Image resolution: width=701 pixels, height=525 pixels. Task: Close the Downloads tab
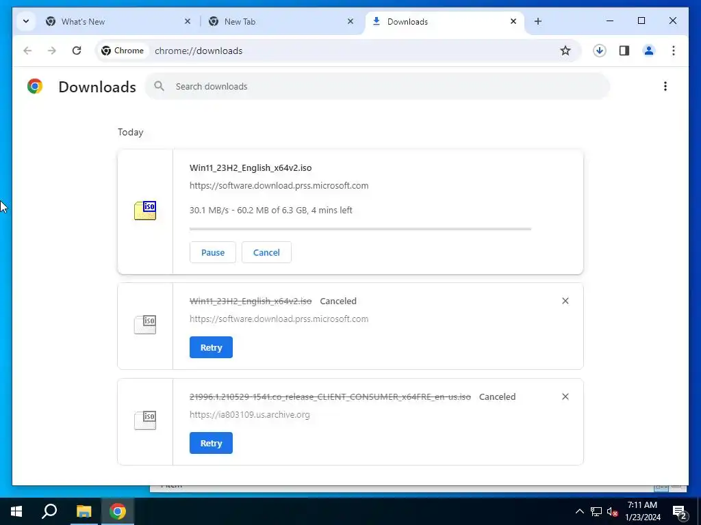513,21
